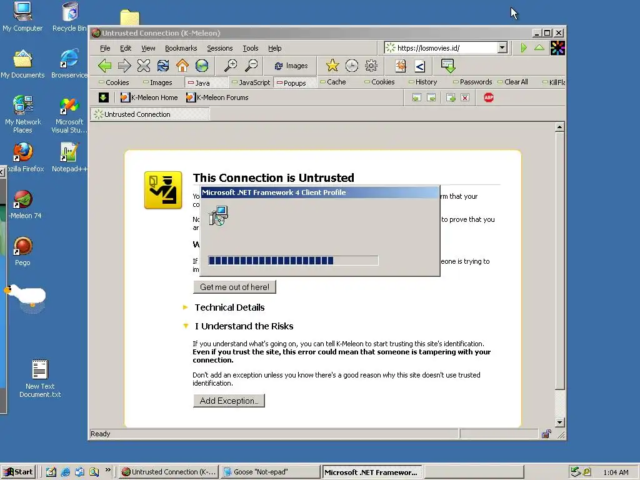Switch to Goose Not-epad taskbar item
640x480 pixels.
[270, 472]
